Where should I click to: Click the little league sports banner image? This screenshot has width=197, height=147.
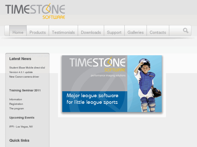(112, 84)
